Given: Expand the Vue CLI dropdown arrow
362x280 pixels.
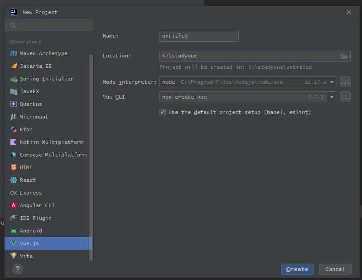Looking at the screenshot, I should pyautogui.click(x=332, y=97).
